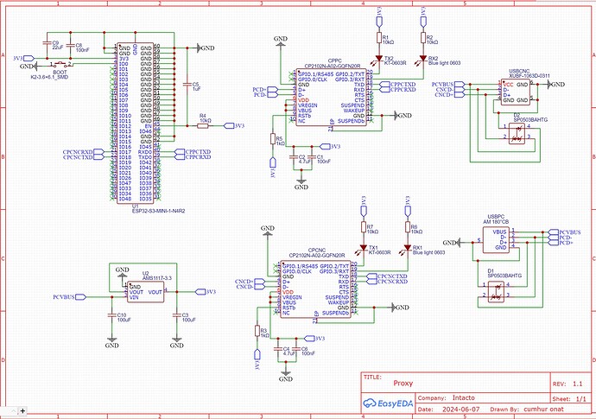The width and height of the screenshot is (596, 419).
Task: Select resistor R1 10kΩ
Action: [x=379, y=38]
